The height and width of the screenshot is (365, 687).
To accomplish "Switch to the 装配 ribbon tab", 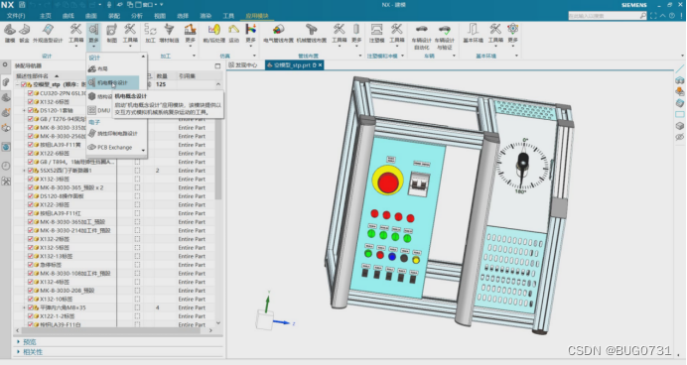I will click(x=114, y=16).
